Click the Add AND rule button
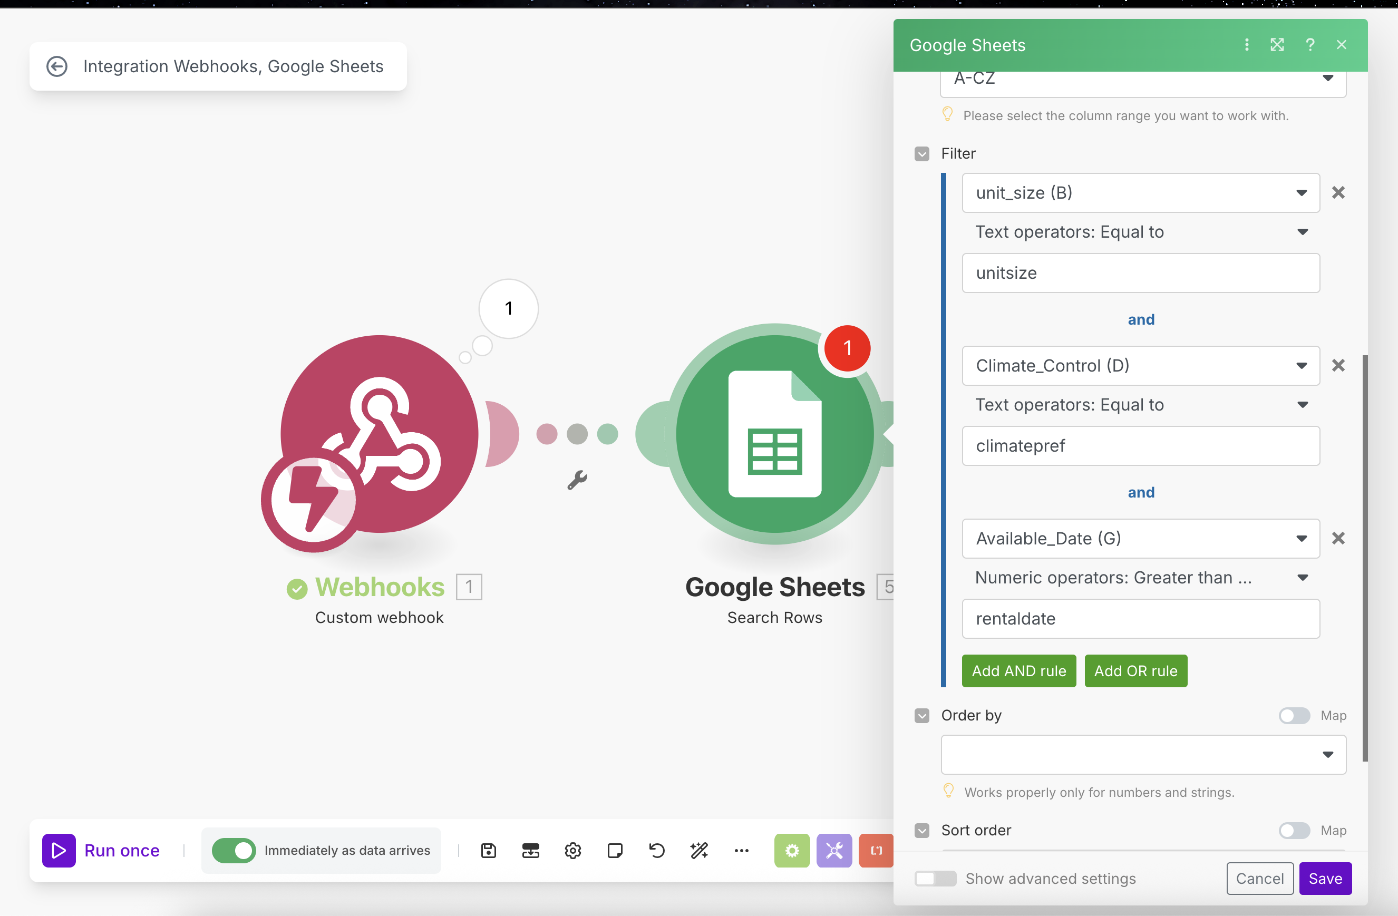The width and height of the screenshot is (1398, 916). click(1018, 670)
